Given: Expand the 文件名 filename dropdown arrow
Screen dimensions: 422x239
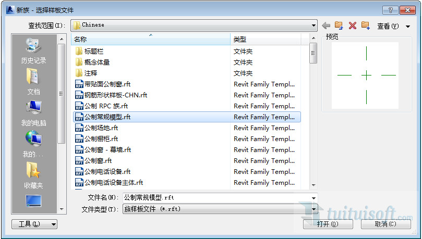Looking at the screenshot, I should 314,198.
